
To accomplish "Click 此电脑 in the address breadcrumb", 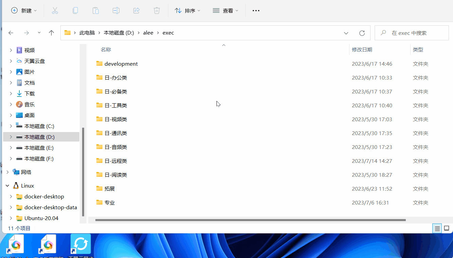I will [87, 33].
